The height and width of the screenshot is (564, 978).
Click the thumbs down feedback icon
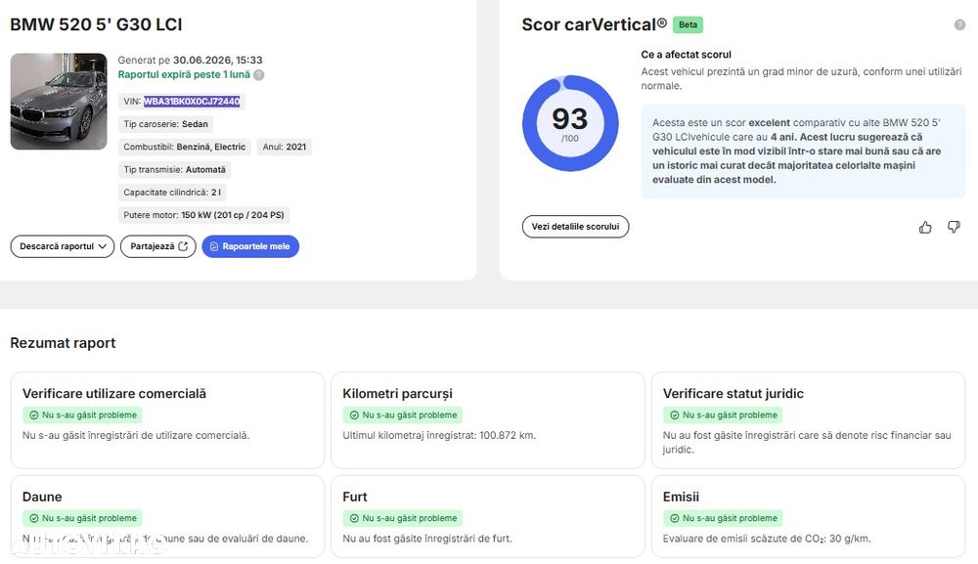click(954, 227)
